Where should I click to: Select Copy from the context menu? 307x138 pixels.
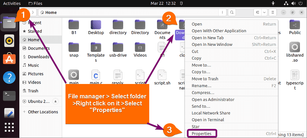tap(231, 58)
